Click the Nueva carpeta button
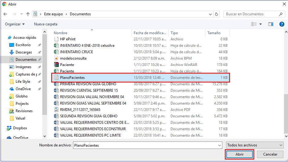This screenshot has height=162, width=288. 45,24
